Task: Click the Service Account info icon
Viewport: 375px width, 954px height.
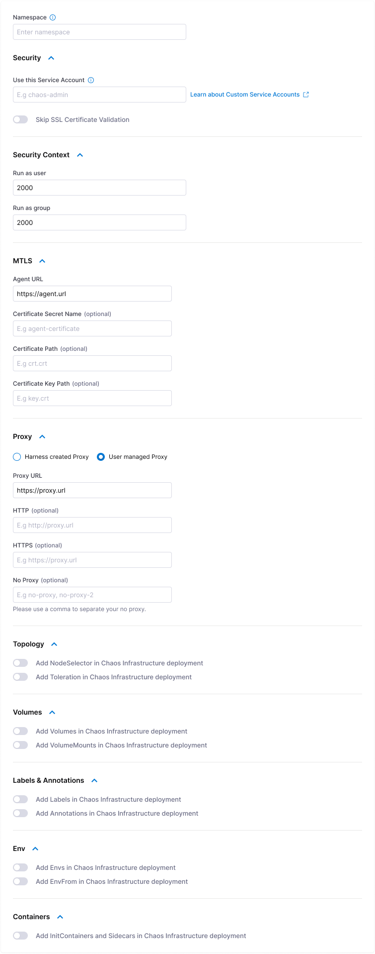Action: pos(91,80)
